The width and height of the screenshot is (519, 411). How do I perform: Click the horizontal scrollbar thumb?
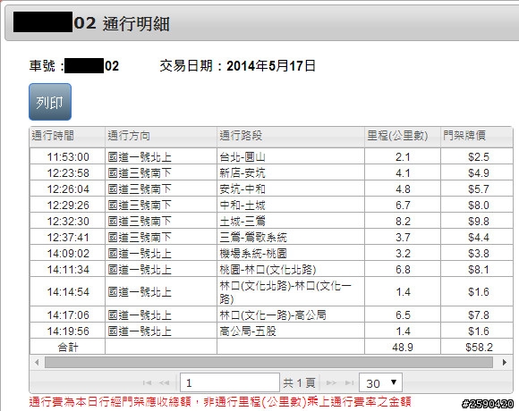point(268,362)
